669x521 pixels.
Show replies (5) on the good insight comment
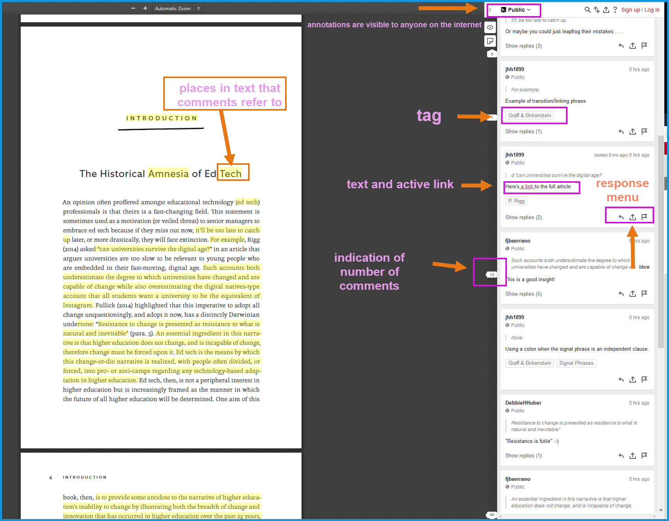pyautogui.click(x=523, y=294)
